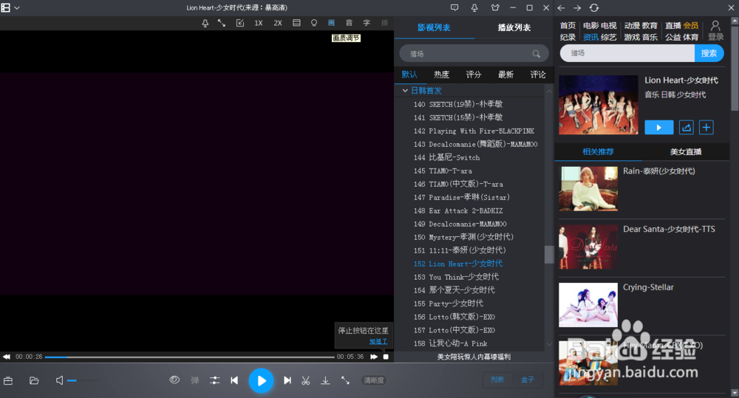Click the notification bell in title bar
Screen dimensions: 739x398
474,7
